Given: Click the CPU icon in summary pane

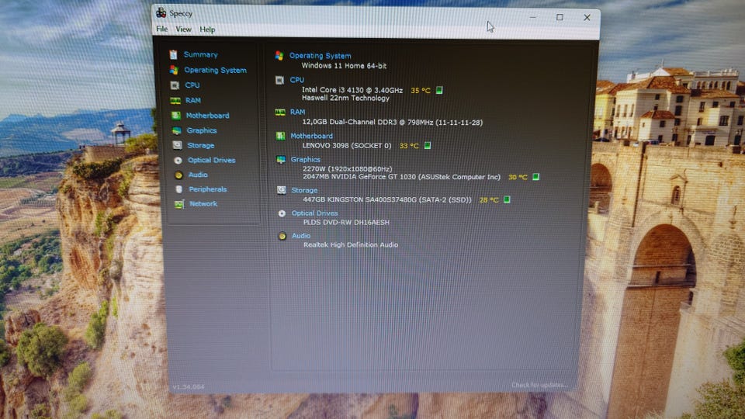Looking at the screenshot, I should 279,80.
